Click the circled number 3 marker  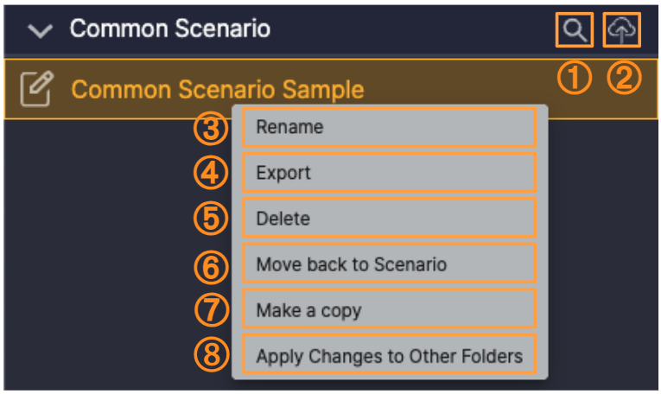[x=211, y=130]
